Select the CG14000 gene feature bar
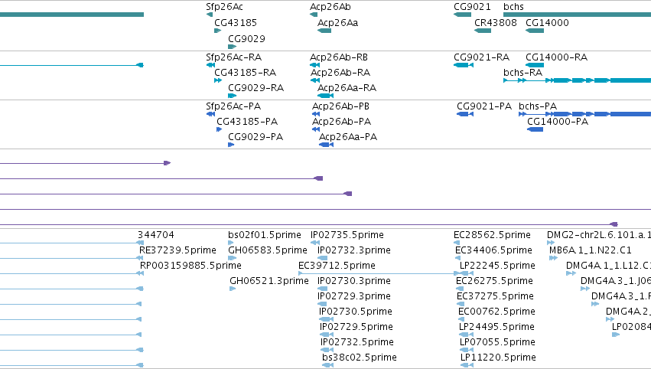This screenshot has width=651, height=369. pyautogui.click(x=535, y=31)
